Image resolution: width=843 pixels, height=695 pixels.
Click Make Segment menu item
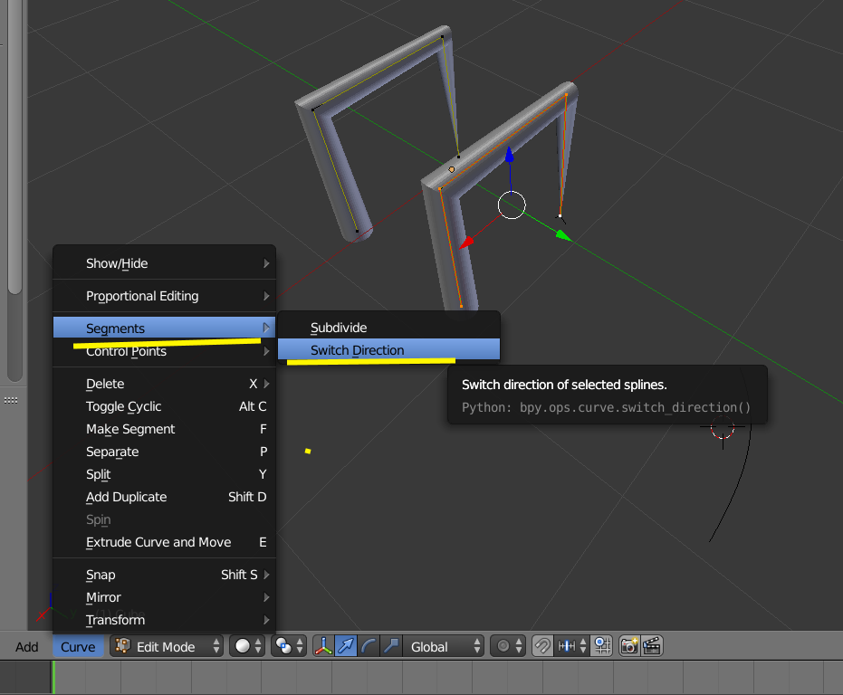click(165, 429)
